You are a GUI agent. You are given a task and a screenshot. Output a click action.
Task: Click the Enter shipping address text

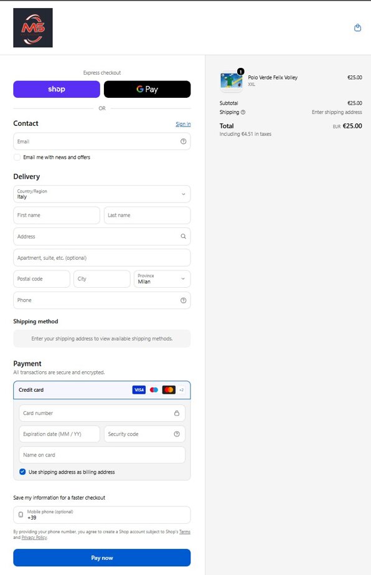[337, 112]
